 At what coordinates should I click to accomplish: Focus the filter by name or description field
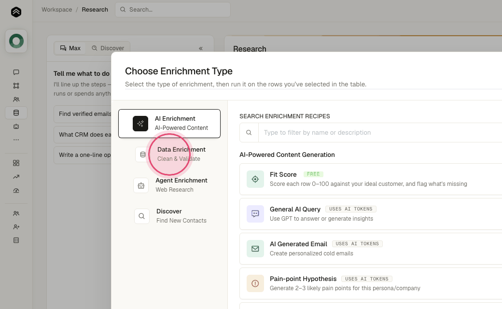[380, 133]
